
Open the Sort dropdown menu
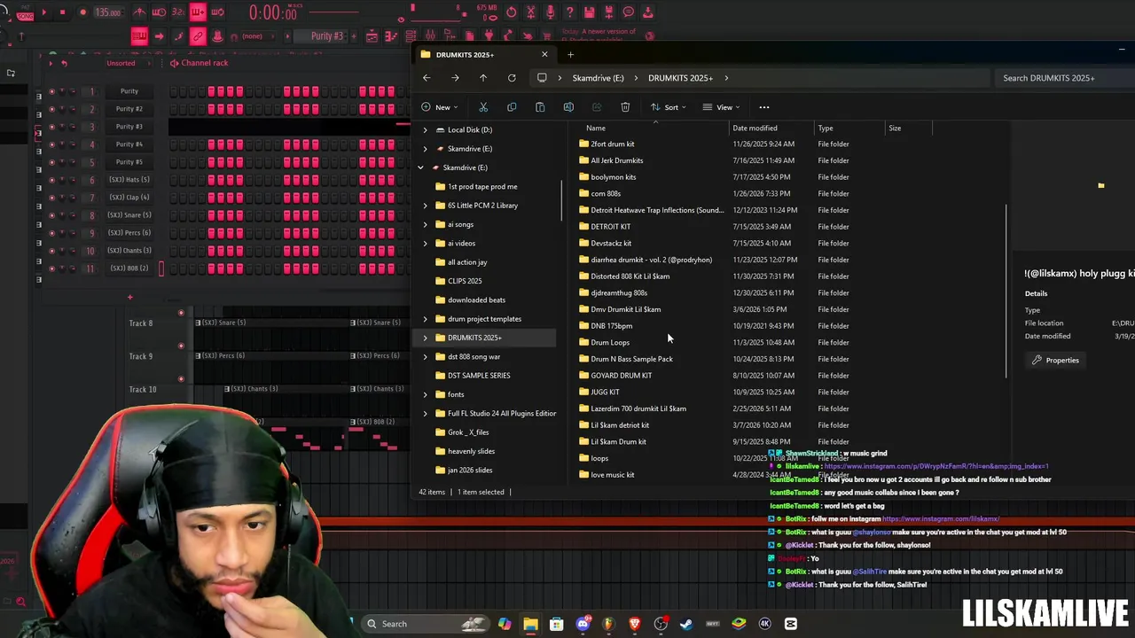tap(669, 107)
